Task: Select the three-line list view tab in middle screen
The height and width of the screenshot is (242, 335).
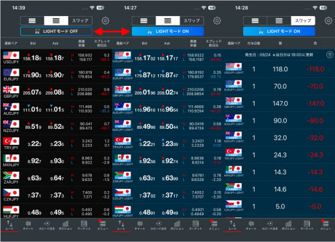Action: point(144,21)
